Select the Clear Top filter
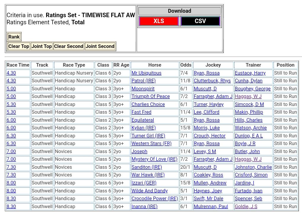The image size is (302, 217). pyautogui.click(x=19, y=46)
